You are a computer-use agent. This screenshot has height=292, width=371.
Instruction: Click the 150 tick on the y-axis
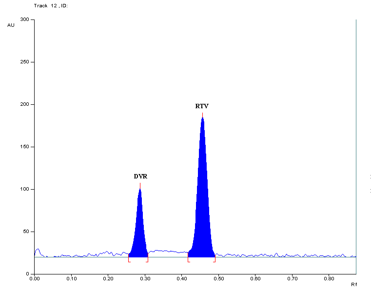(24, 147)
